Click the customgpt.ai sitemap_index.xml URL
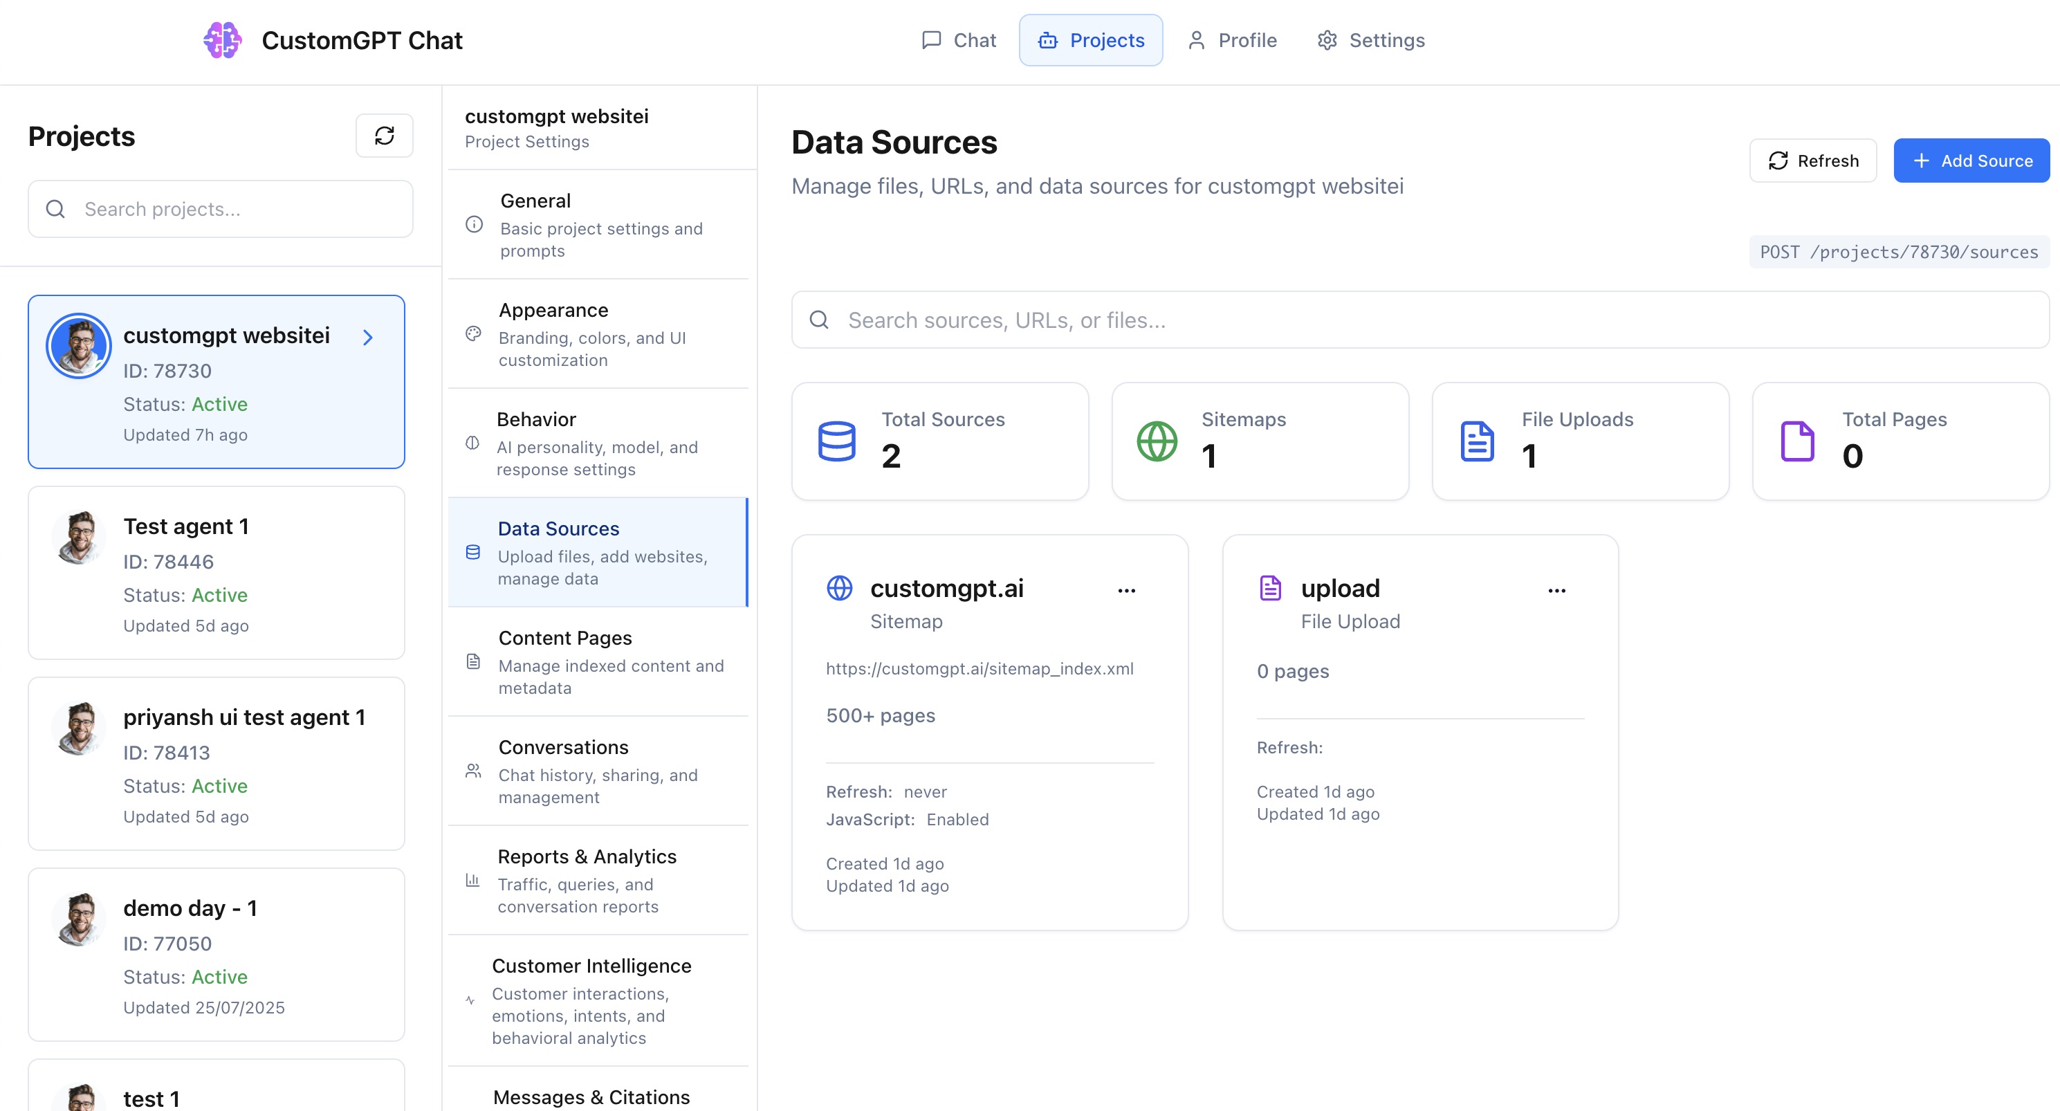This screenshot has height=1111, width=2060. [x=980, y=669]
